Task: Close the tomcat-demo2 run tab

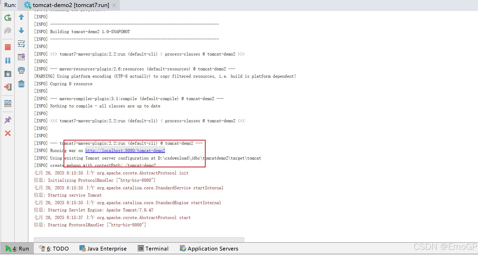Action: (x=114, y=5)
